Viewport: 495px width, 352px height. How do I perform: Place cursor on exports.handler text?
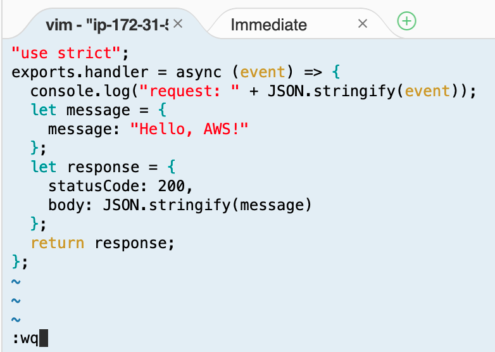[80, 72]
